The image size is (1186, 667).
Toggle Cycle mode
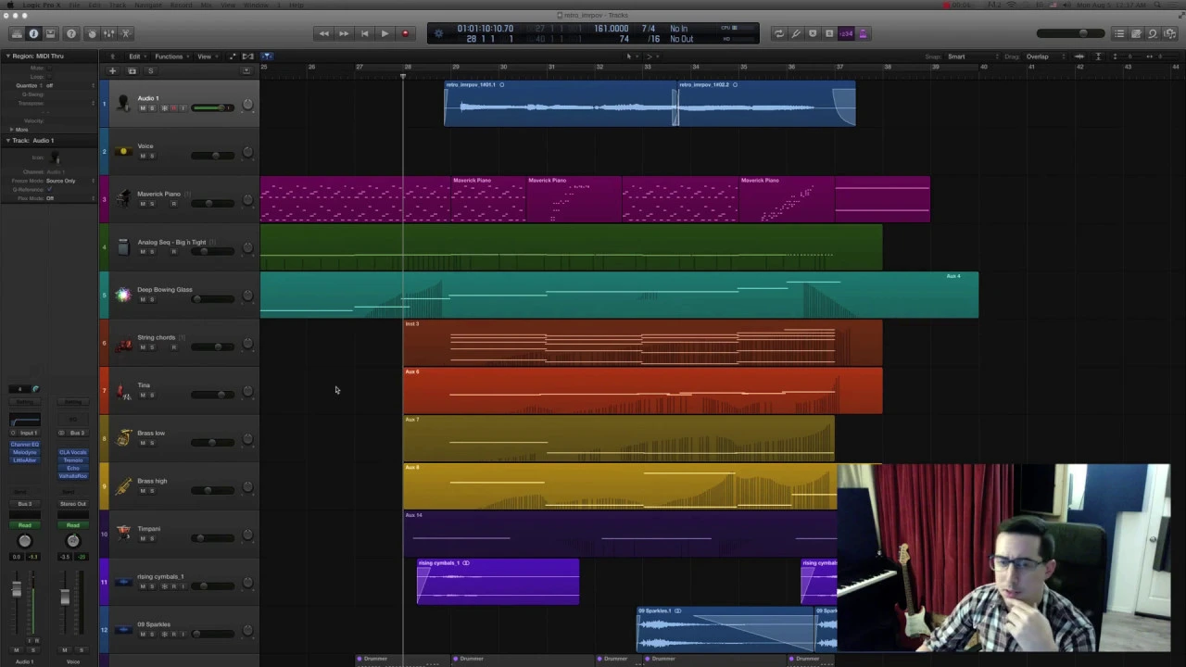tap(779, 33)
